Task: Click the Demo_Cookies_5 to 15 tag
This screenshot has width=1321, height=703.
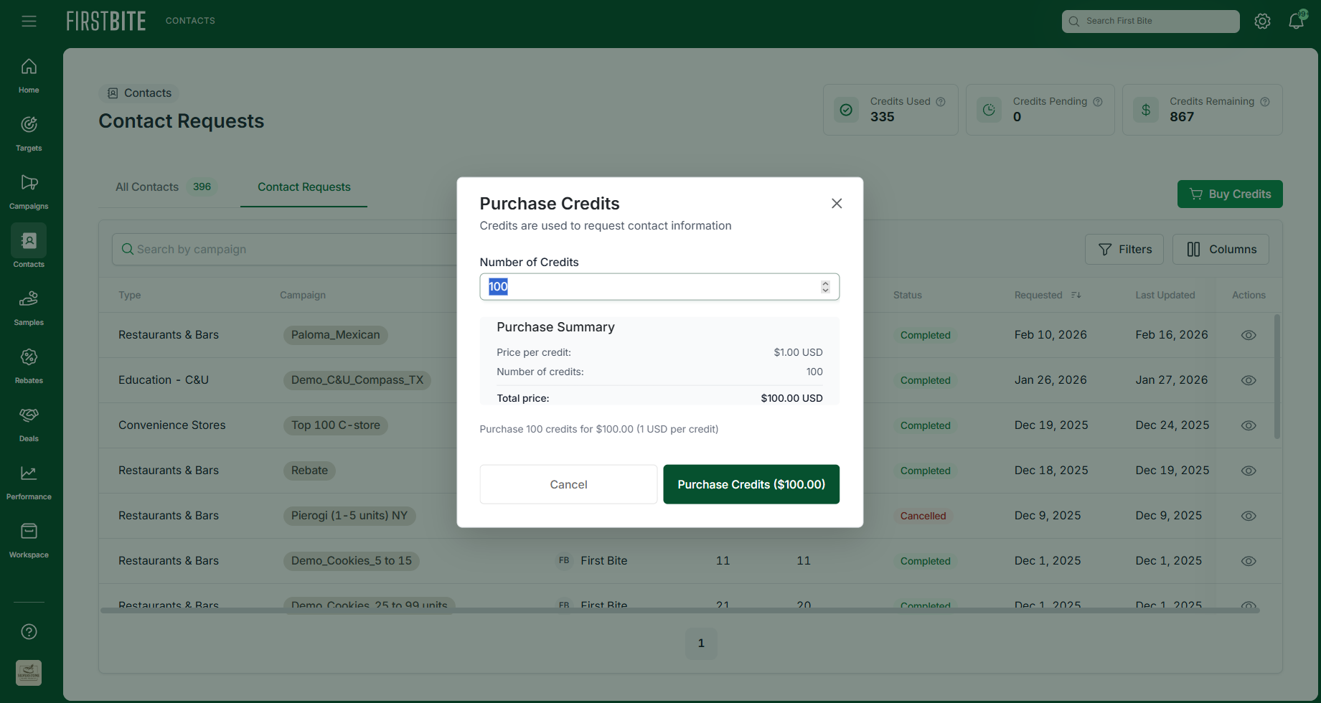Action: pos(352,561)
